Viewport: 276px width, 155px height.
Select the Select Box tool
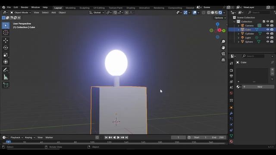[6, 25]
